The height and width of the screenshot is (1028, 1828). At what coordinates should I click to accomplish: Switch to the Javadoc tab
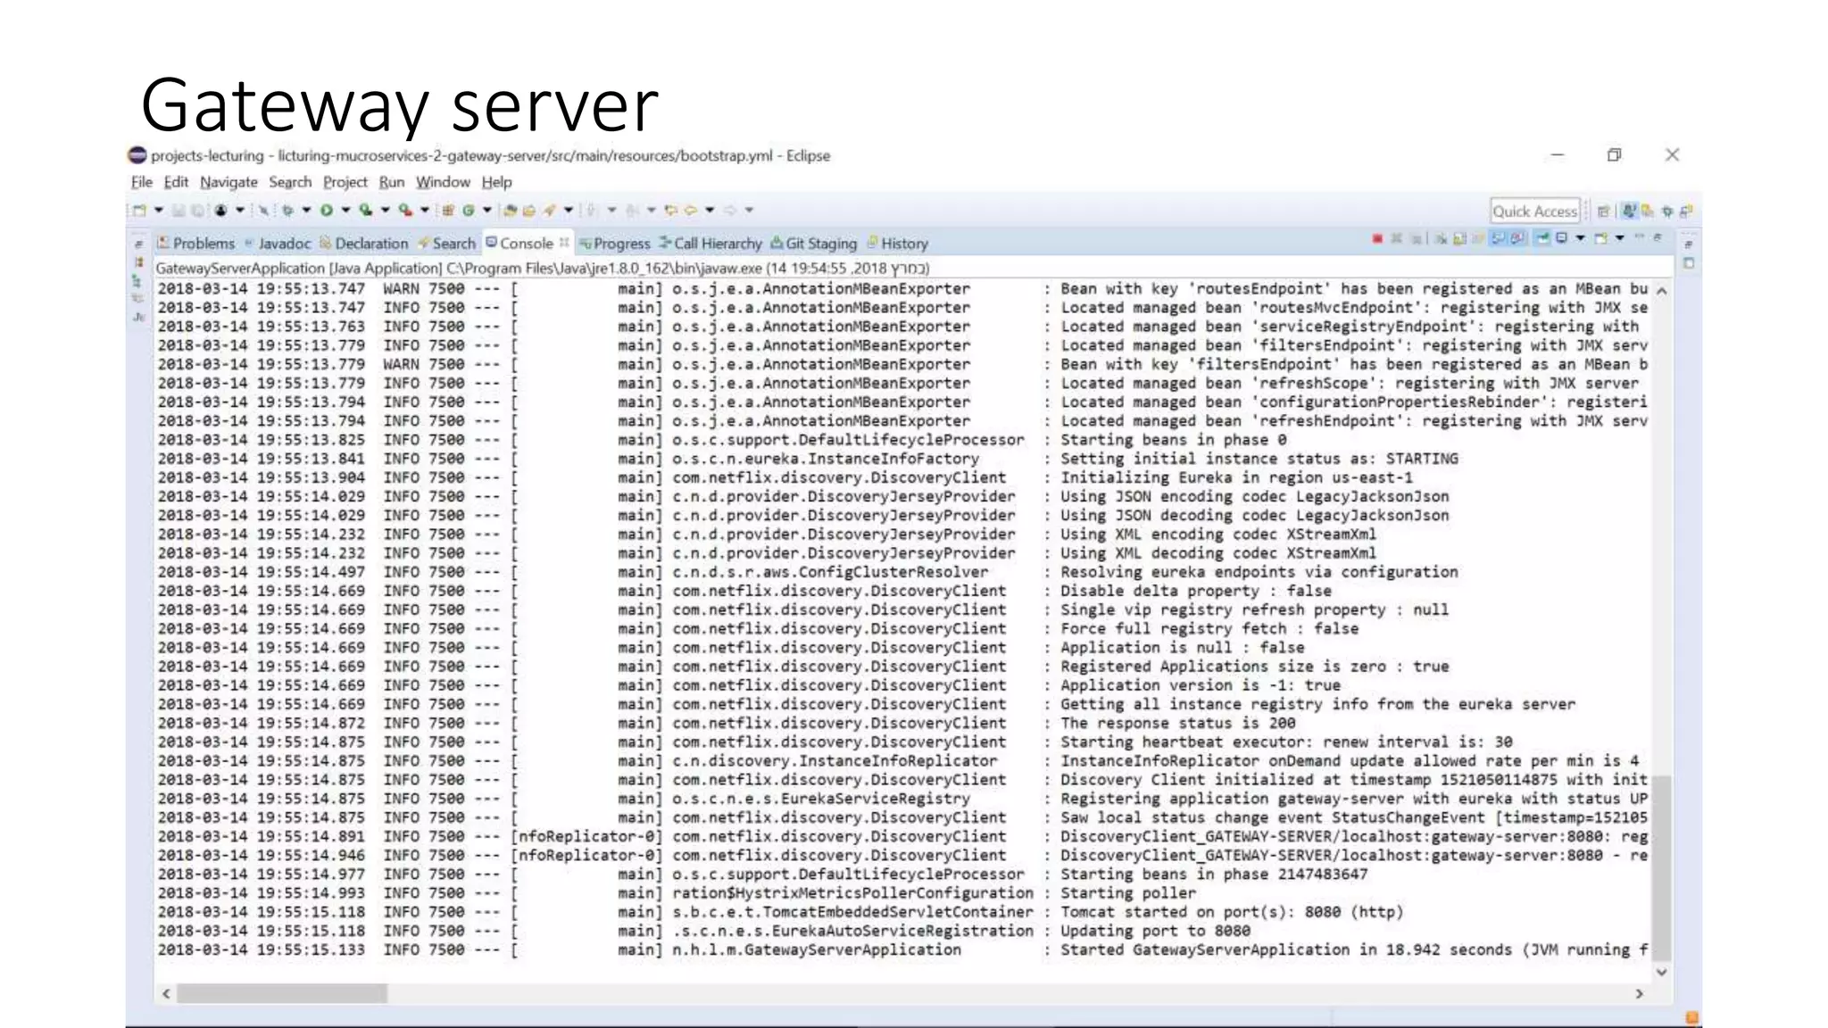click(x=278, y=244)
